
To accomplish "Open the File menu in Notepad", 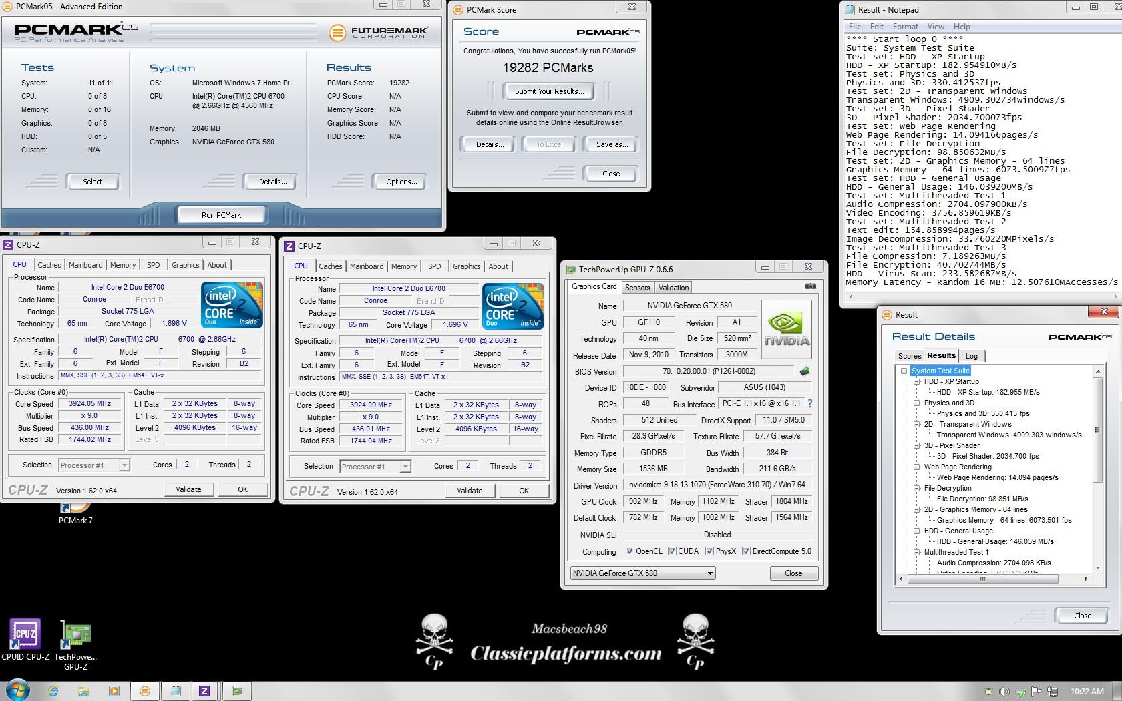I will pyautogui.click(x=855, y=27).
